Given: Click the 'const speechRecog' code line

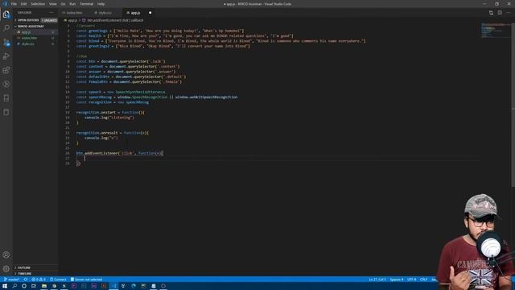Looking at the screenshot, I should pos(157,97).
